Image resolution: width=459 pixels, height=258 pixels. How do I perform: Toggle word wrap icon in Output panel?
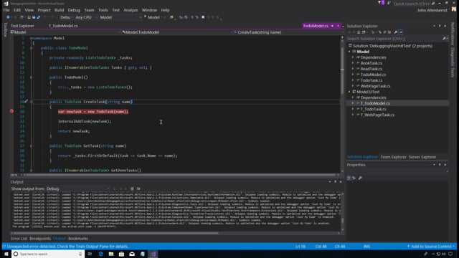click(138, 188)
